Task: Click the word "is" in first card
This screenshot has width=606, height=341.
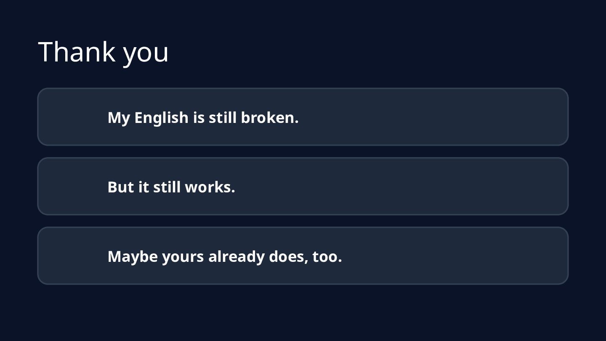Action: point(199,117)
